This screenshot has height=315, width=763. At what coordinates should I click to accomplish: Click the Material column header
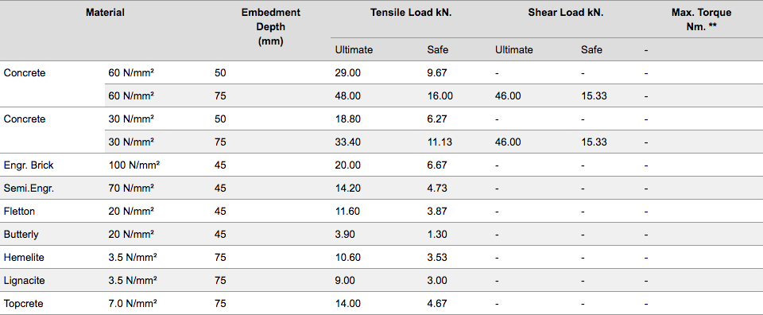pyautogui.click(x=105, y=13)
